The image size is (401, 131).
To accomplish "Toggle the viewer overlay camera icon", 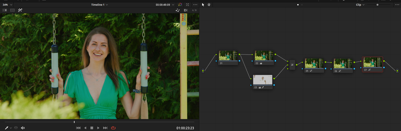I will click(186, 10).
